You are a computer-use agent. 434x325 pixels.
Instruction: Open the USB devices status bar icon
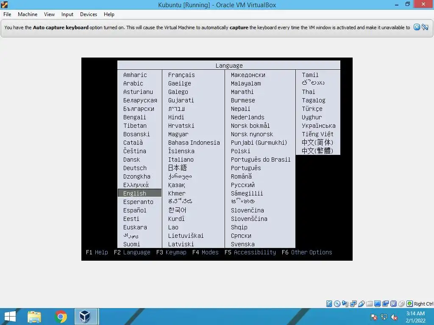point(361,304)
